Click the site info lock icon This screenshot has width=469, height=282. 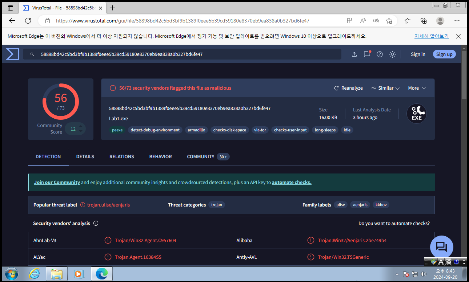47,21
